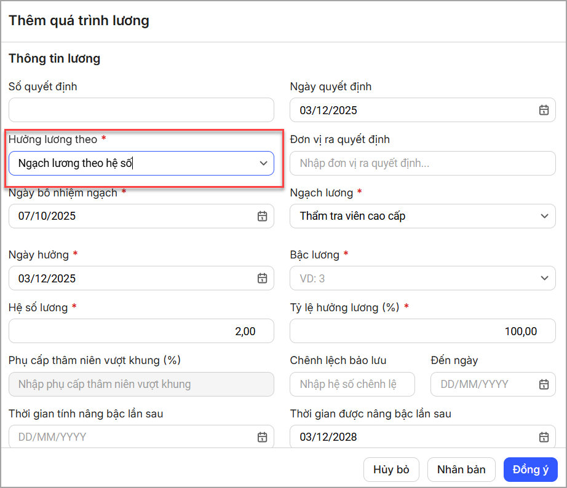Open calendar for Thời gian tính nâng bậc

coord(262,437)
